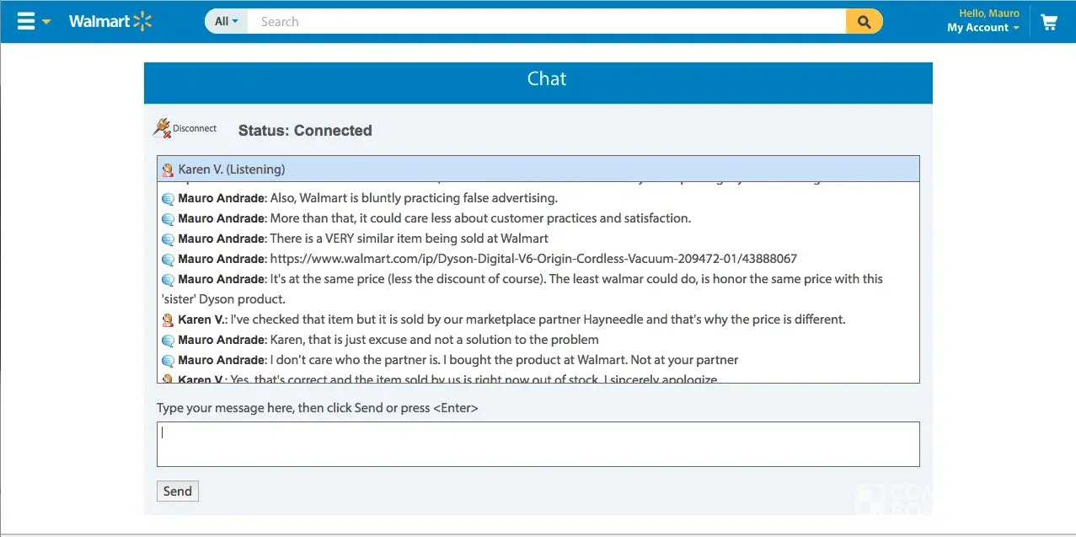This screenshot has height=537, width=1076.
Task: Click the 'Karen V. (Listening)' header row
Action: [538, 169]
